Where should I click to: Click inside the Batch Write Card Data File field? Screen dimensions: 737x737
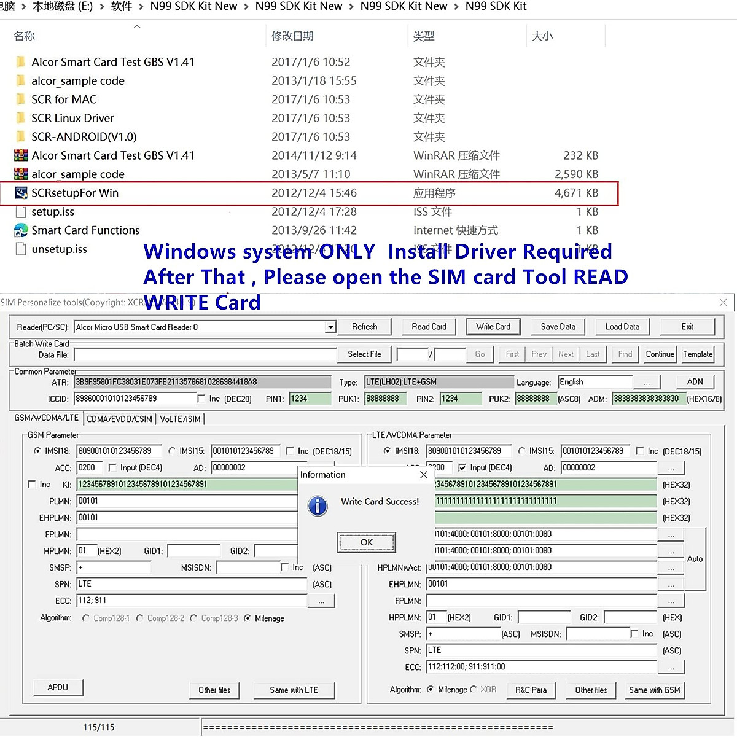[x=205, y=354]
